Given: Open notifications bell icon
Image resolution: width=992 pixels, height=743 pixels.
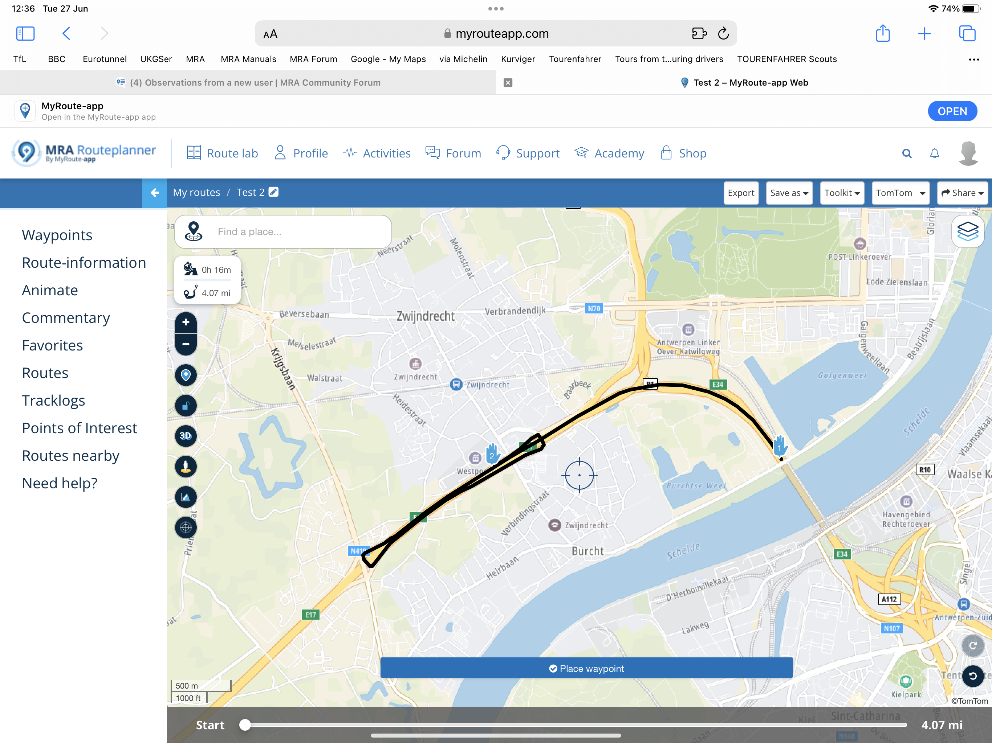Looking at the screenshot, I should 935,154.
